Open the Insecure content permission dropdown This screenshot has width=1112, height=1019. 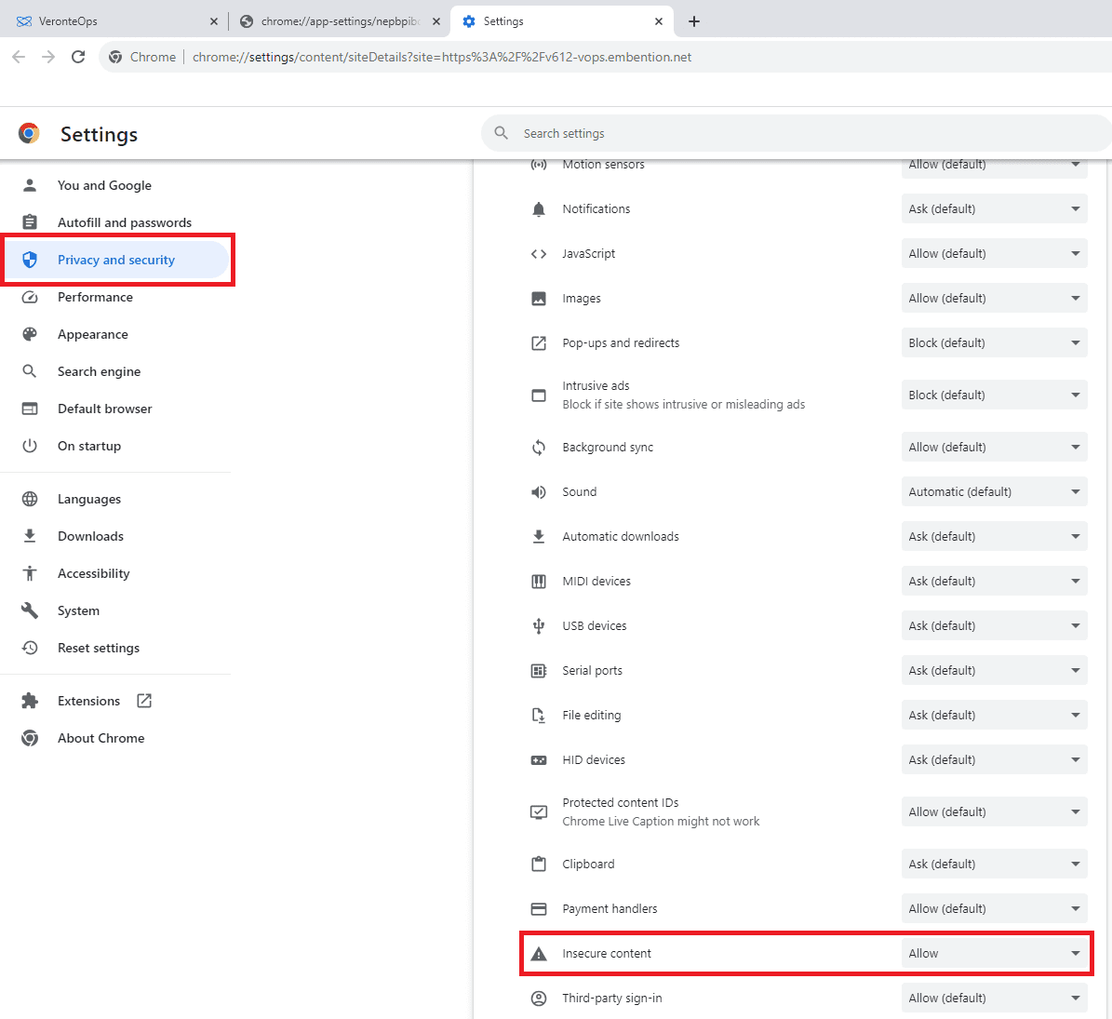coord(994,954)
